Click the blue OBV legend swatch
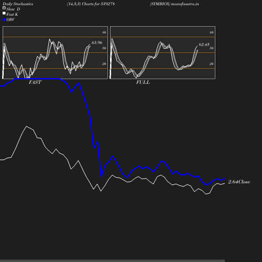Viewport: 262px width, 262px height. pos(4,20)
